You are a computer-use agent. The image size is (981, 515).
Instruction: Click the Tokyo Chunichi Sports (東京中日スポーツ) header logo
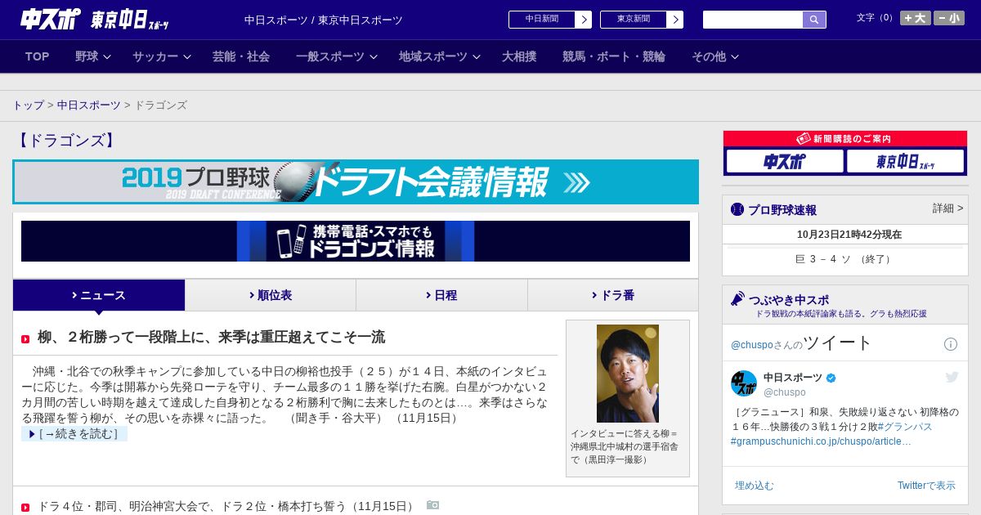pyautogui.click(x=130, y=20)
